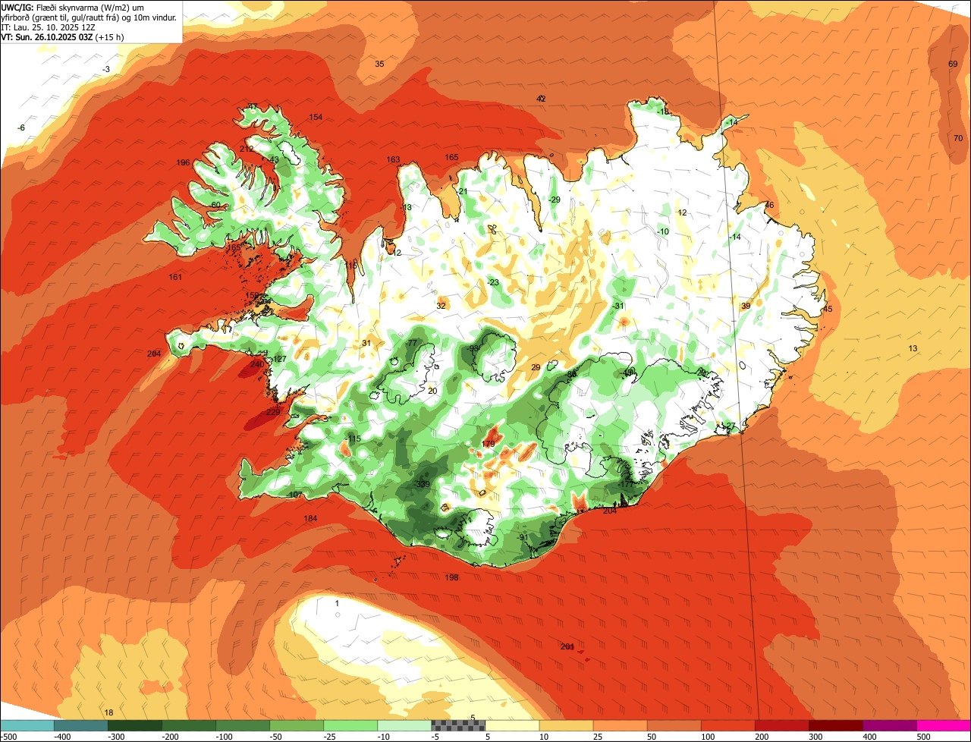Select the pale yellow swatch between 5 and 10
Screen dimensions: 971x742
(513, 725)
